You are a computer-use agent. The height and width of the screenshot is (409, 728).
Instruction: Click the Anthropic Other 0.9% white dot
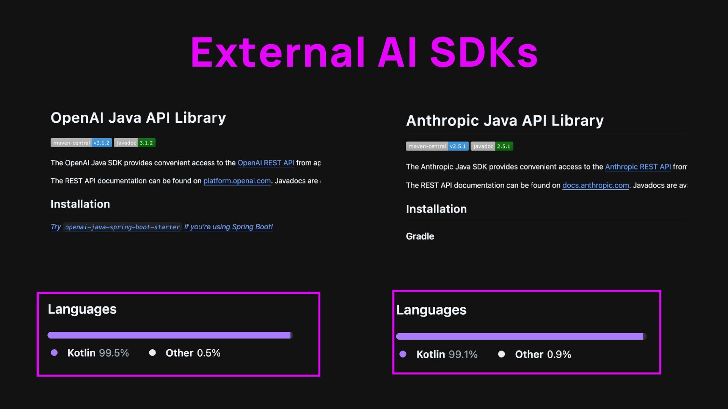501,354
